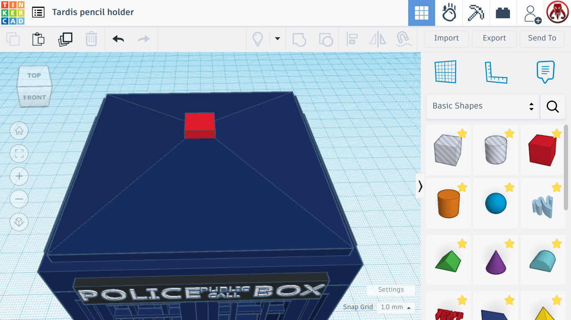571x320 pixels.
Task: Click the Zoom in button
Action: coord(19,176)
